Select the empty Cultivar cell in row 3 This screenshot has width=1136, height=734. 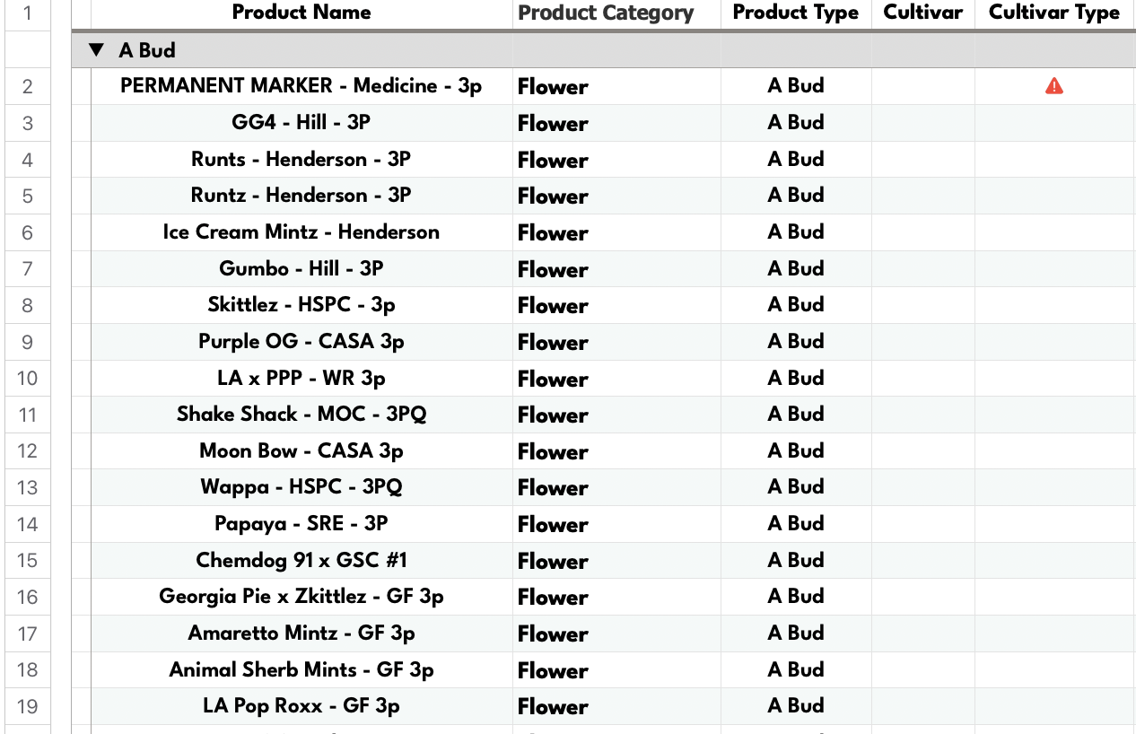pos(923,123)
